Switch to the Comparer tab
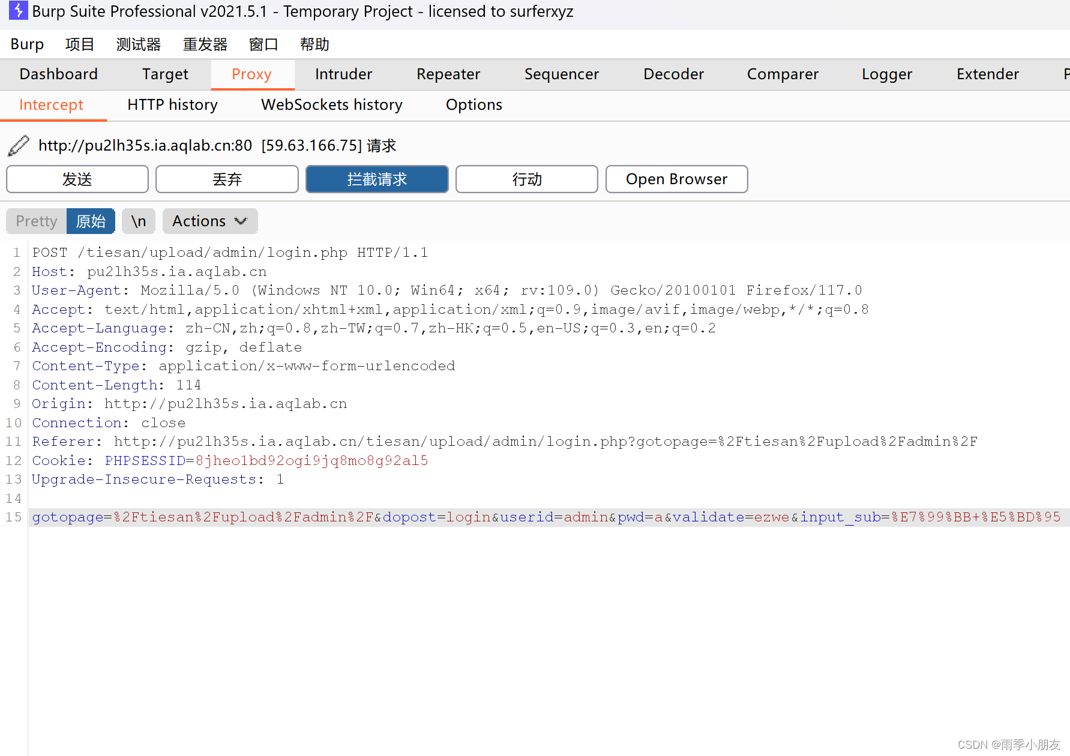 (783, 74)
